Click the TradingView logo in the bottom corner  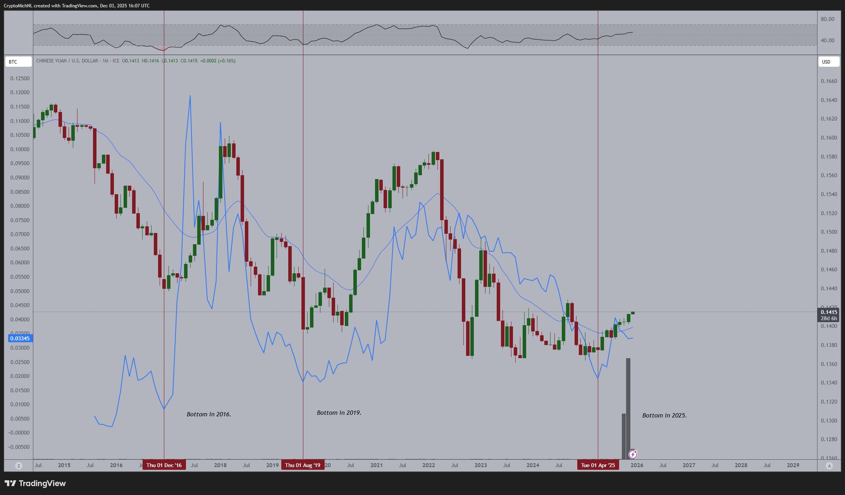tap(35, 483)
